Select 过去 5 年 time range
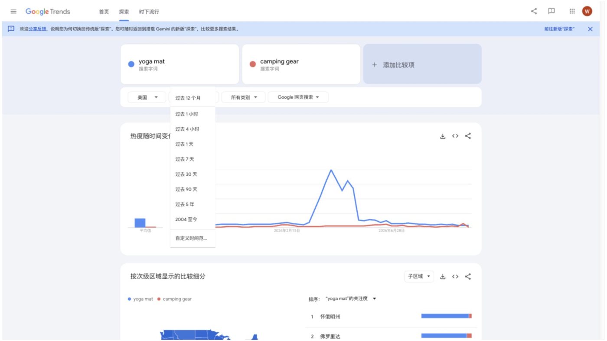This screenshot has height=341, width=607. (193, 204)
